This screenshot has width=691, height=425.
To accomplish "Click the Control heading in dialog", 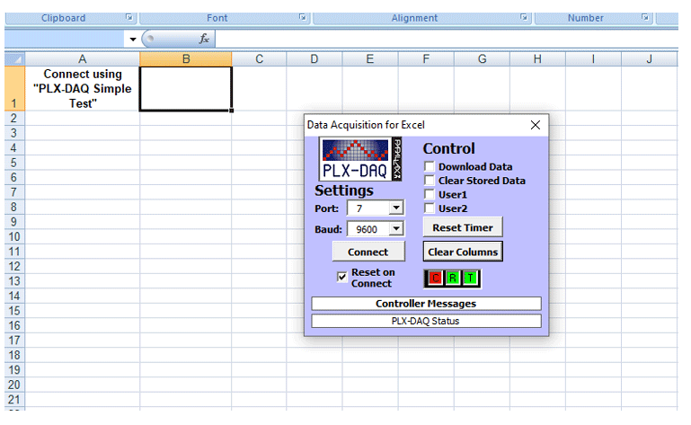I will [x=448, y=148].
